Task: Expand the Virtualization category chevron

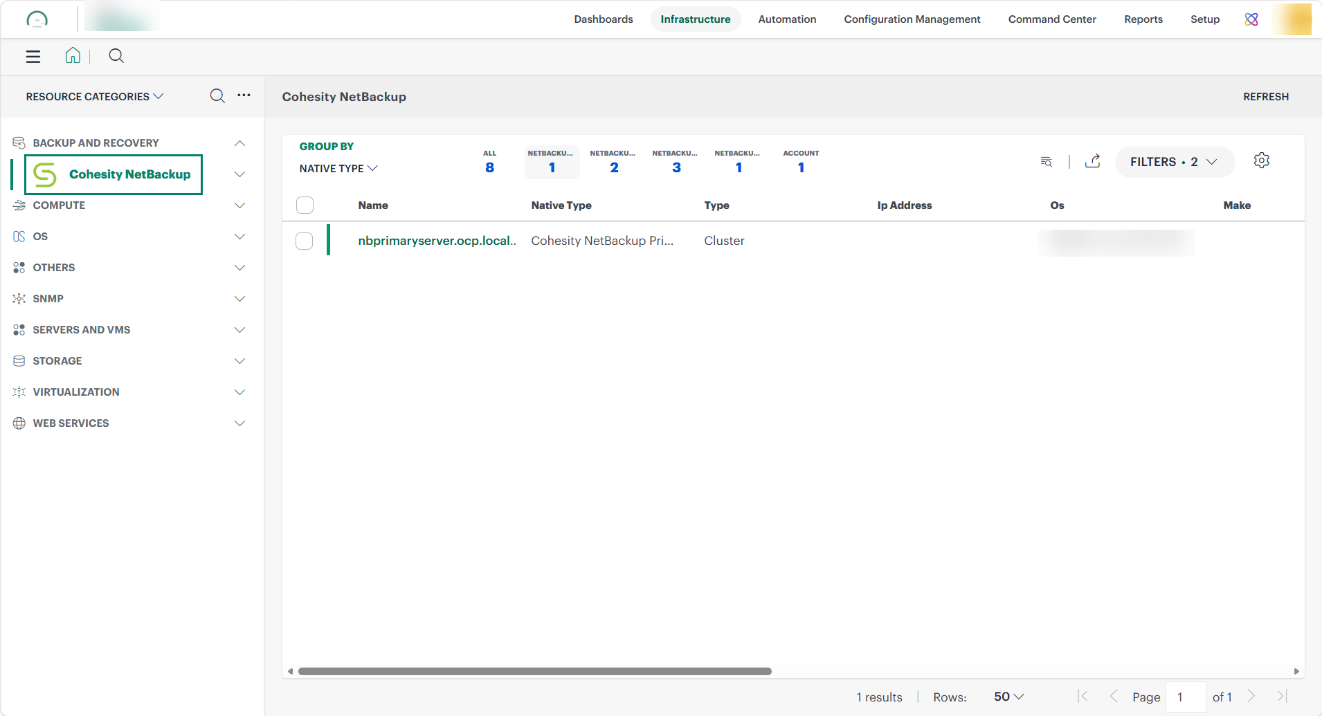Action: click(x=239, y=392)
